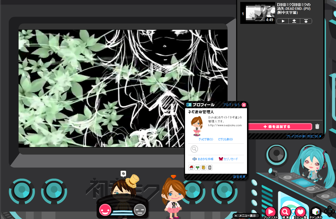Image resolution: width=336 pixels, height=219 pixels.
Task: Click the yellow notebook icon in the profile
Action: pyautogui.click(x=204, y=168)
